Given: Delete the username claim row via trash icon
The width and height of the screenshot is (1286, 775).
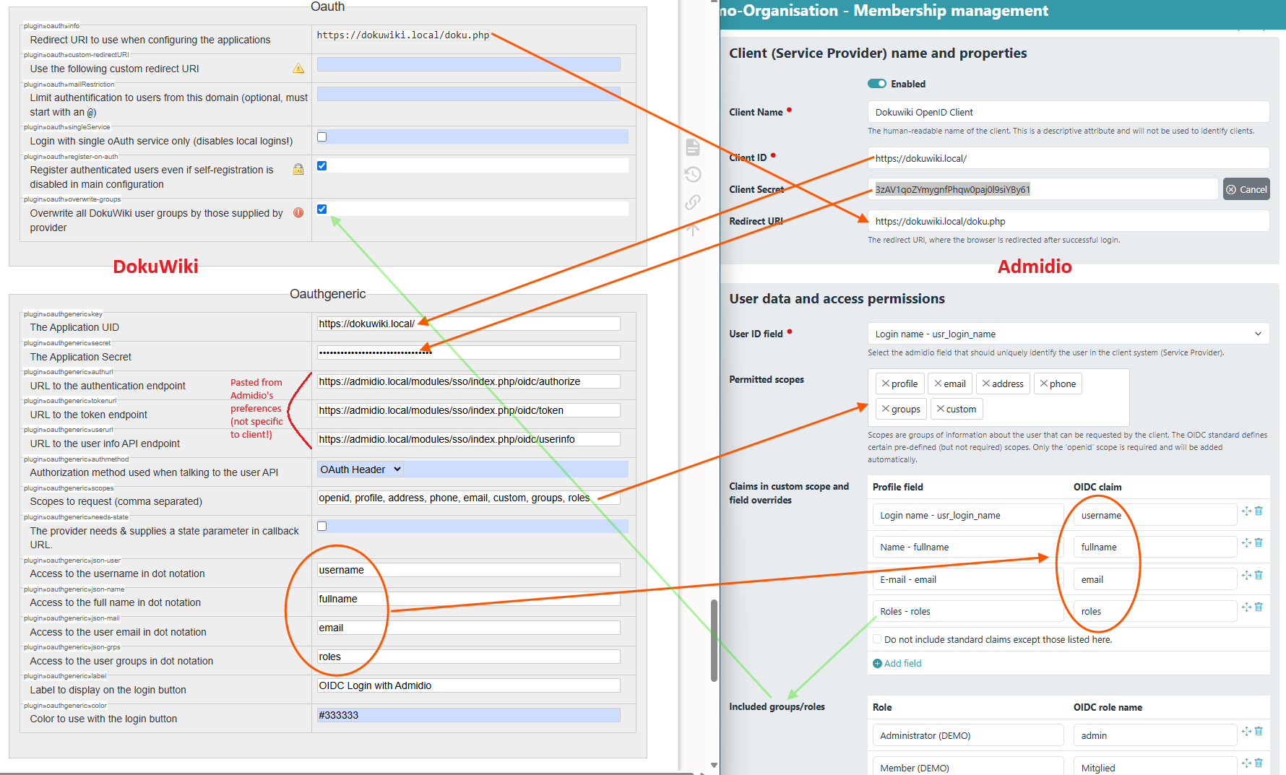Looking at the screenshot, I should 1259,511.
